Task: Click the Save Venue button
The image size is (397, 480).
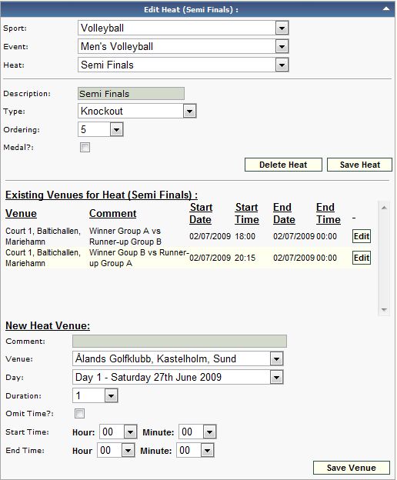Action: pos(351,468)
